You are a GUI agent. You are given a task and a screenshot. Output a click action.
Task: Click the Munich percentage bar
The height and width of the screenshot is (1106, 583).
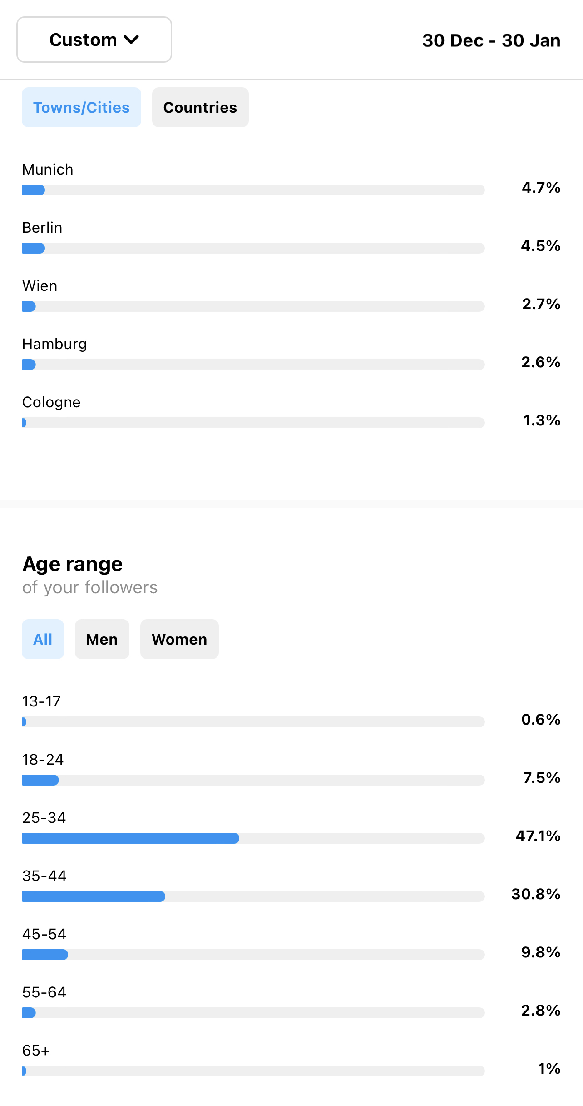click(253, 190)
